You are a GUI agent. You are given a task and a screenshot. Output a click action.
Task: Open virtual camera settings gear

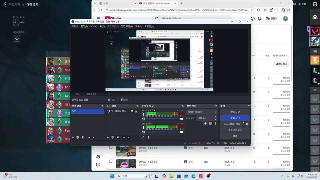(x=247, y=124)
